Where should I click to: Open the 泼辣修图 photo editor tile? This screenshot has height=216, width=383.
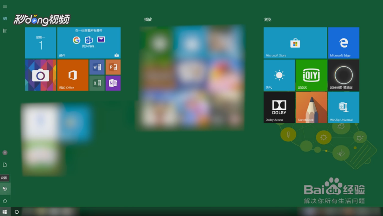(344, 75)
